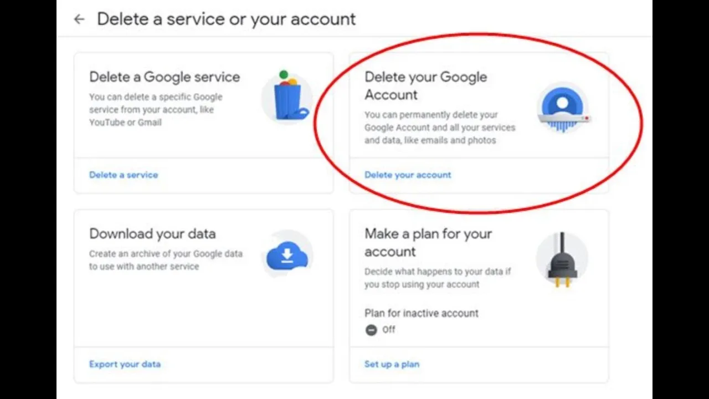Screen dimensions: 709x399
Task: Click the page title Delete a service or your account
Action: [x=226, y=19]
